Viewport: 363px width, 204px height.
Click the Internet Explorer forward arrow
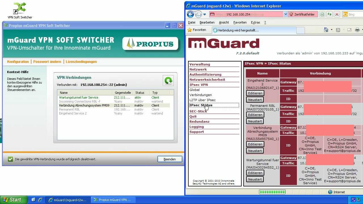tap(198, 14)
